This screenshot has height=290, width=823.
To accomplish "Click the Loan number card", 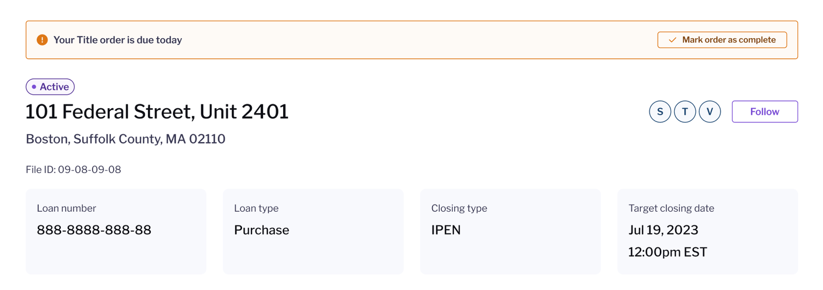I will [116, 231].
